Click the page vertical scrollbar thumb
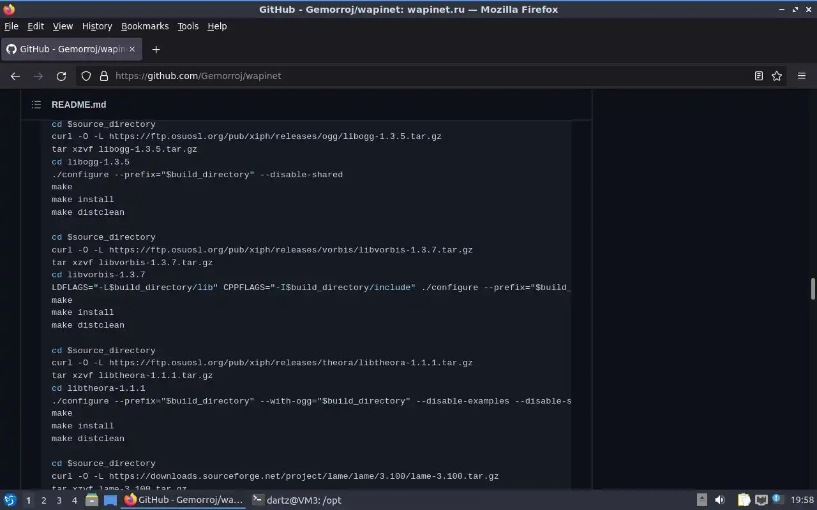This screenshot has height=510, width=817. coord(813,288)
